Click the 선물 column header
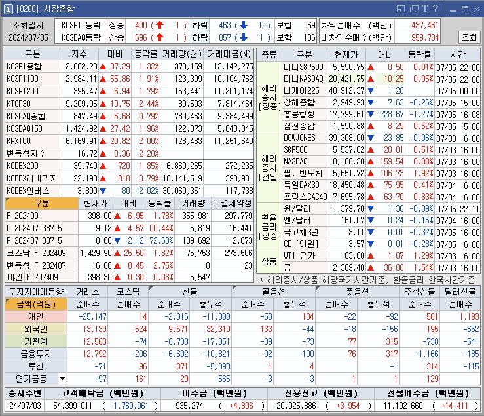This screenshot has height=416, width=484. 190,292
